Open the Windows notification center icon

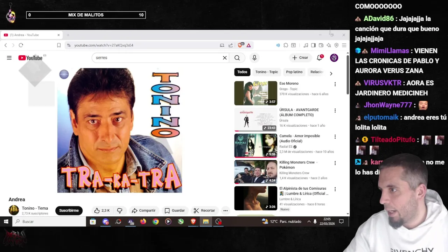[341, 222]
